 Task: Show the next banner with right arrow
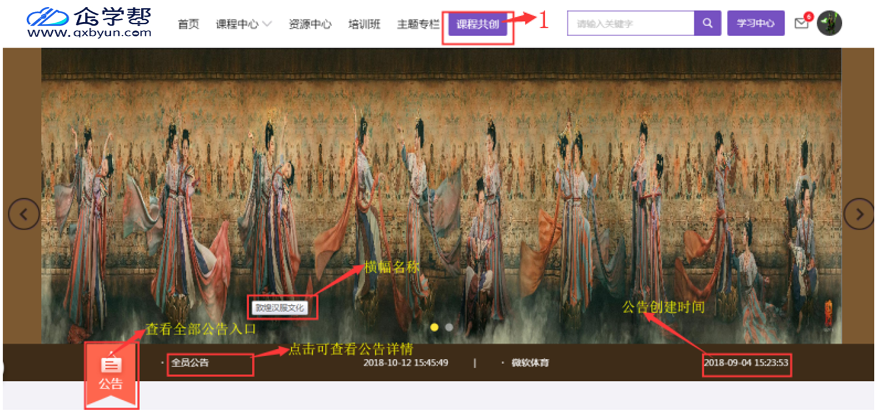point(859,214)
